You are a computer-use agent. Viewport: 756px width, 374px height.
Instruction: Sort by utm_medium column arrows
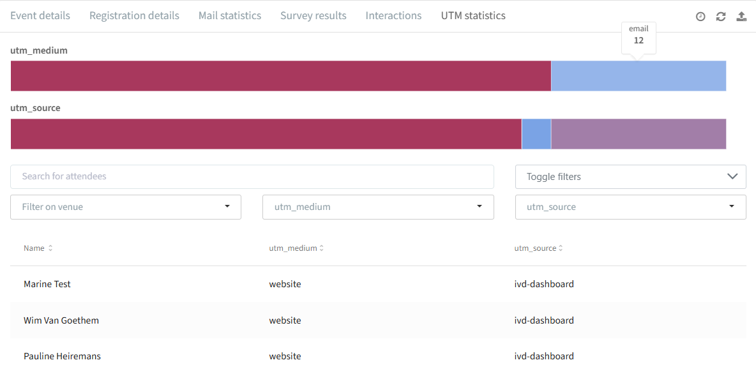point(322,248)
